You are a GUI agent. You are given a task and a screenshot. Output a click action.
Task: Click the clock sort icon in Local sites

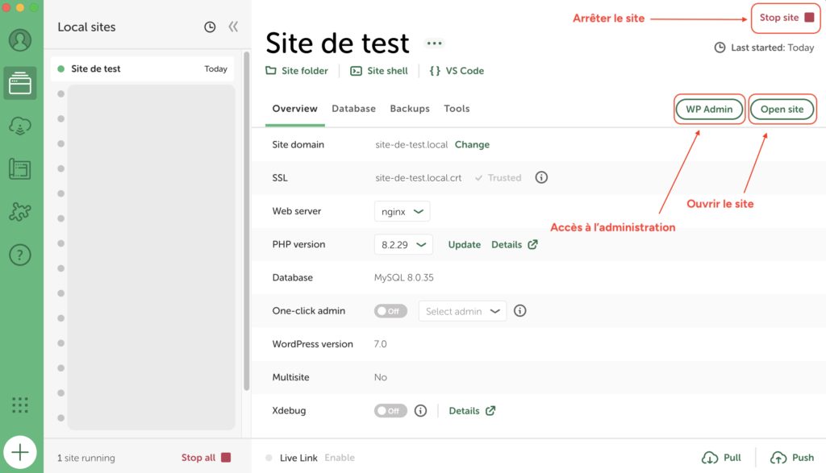[x=210, y=27]
